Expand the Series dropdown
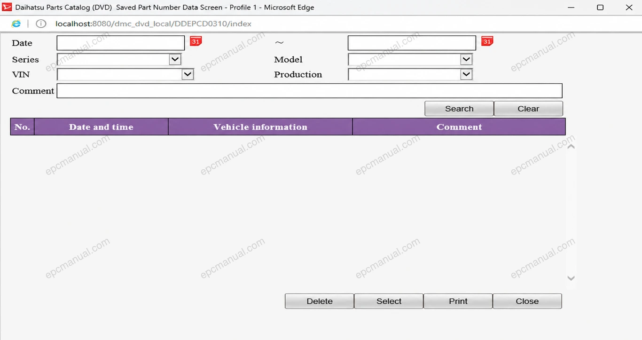 pos(175,59)
